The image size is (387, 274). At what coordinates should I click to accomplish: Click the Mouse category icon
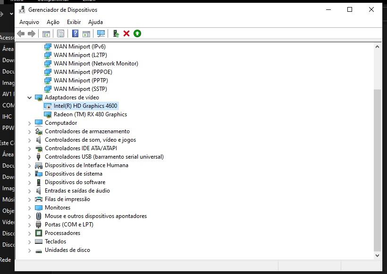coord(39,216)
